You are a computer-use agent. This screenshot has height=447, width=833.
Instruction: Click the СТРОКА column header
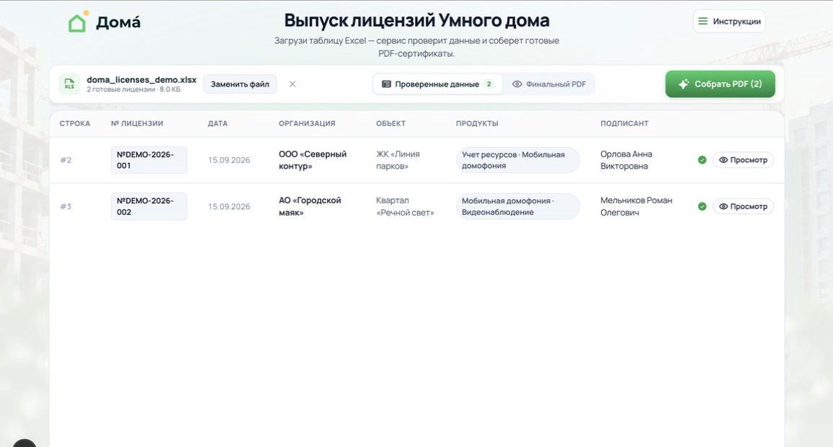75,123
